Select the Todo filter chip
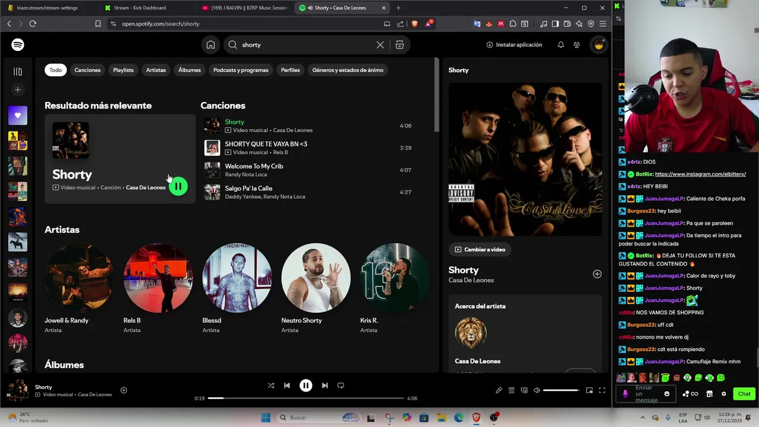The image size is (759, 427). 56,70
